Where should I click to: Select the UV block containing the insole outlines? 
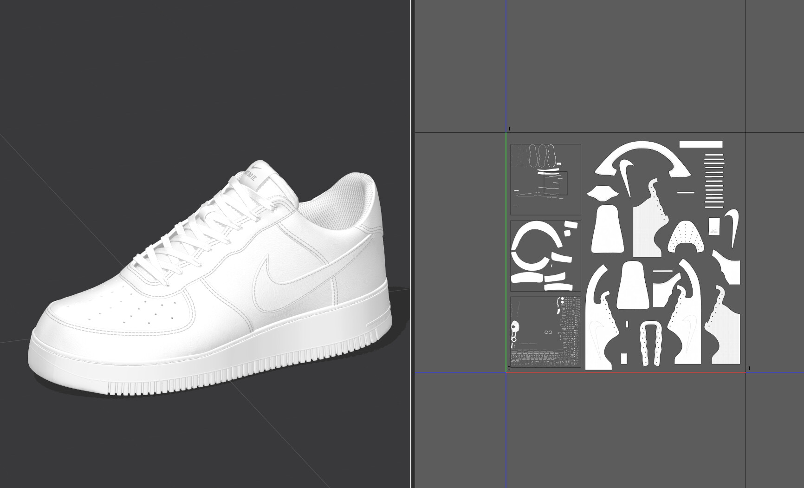pyautogui.click(x=545, y=179)
